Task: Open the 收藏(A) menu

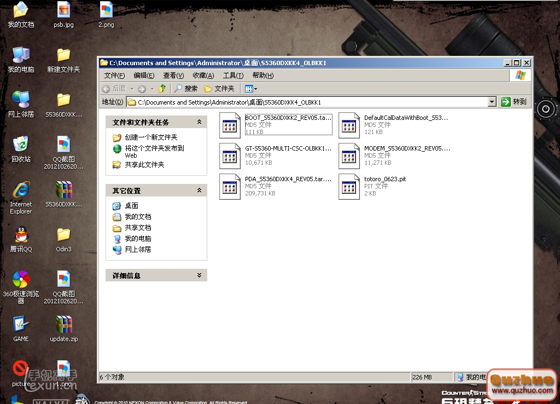Action: 203,76
